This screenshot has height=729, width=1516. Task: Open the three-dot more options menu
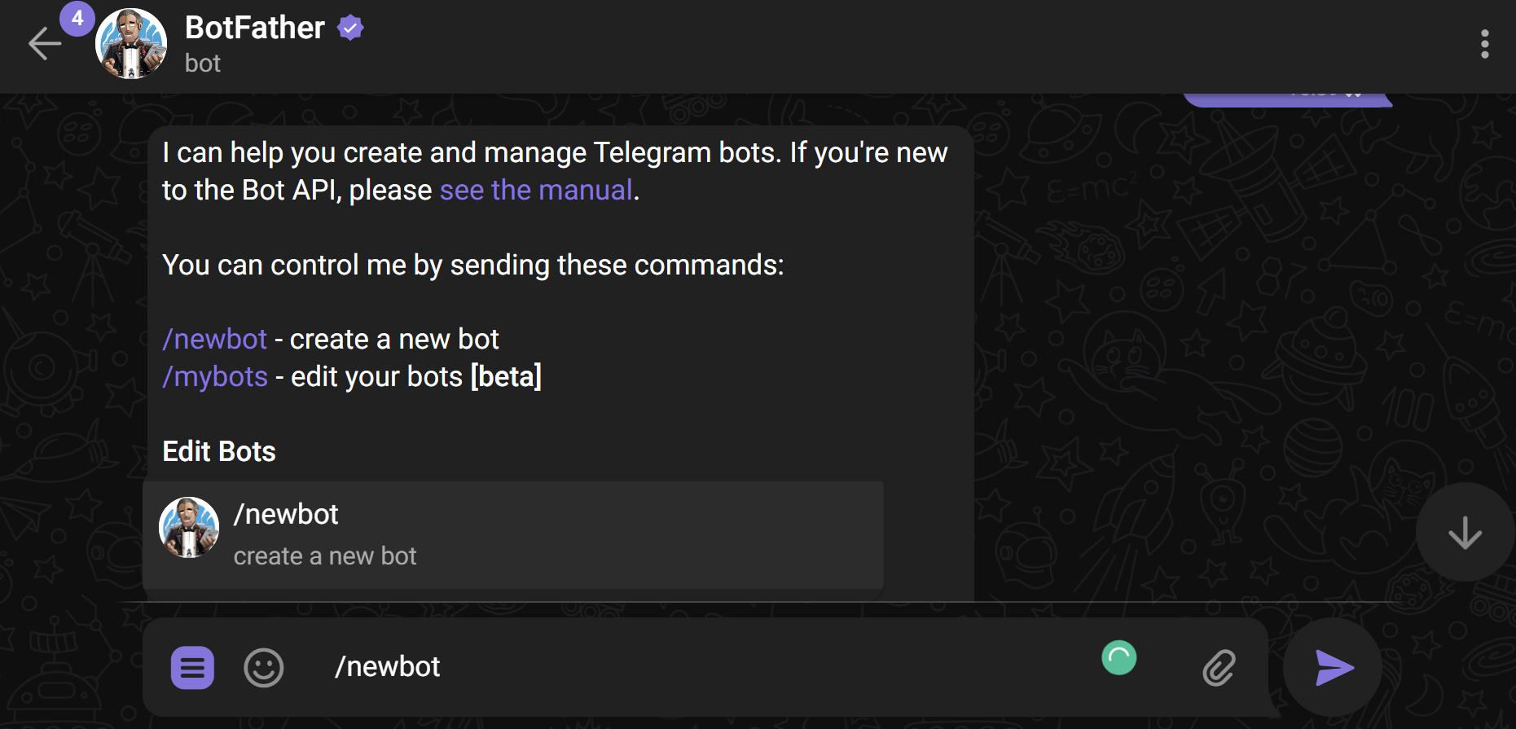click(1484, 44)
